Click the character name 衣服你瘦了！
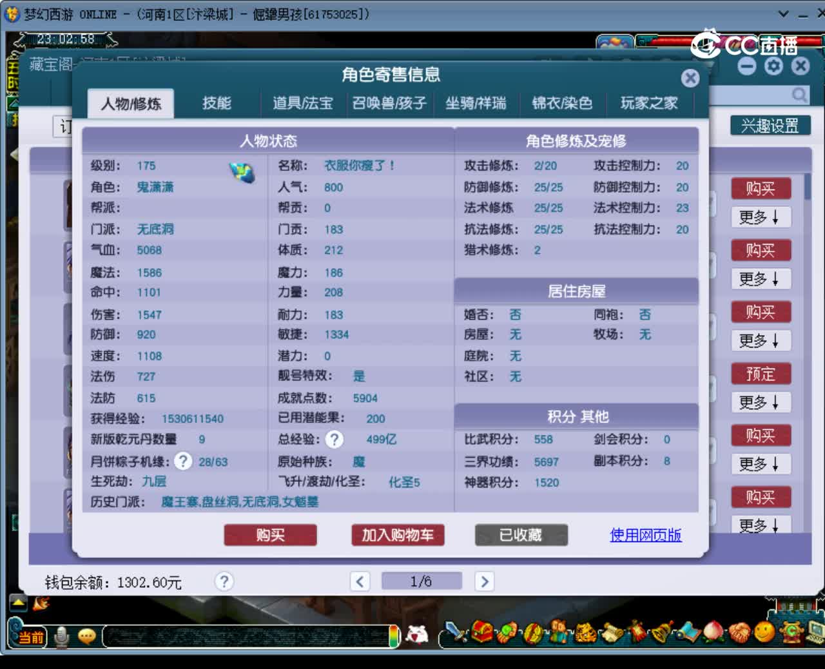 point(360,166)
